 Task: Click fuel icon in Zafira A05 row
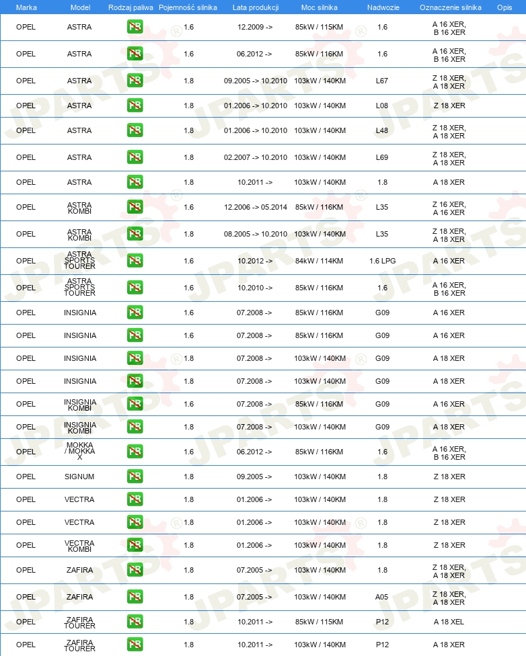[x=135, y=597]
